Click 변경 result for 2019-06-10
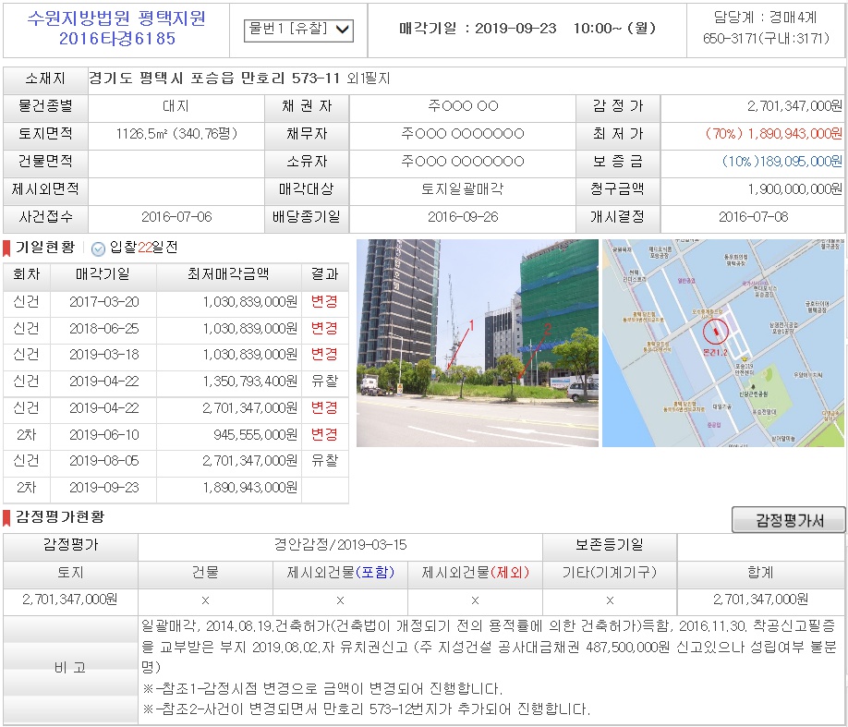This screenshot has height=727, width=848. click(x=324, y=434)
